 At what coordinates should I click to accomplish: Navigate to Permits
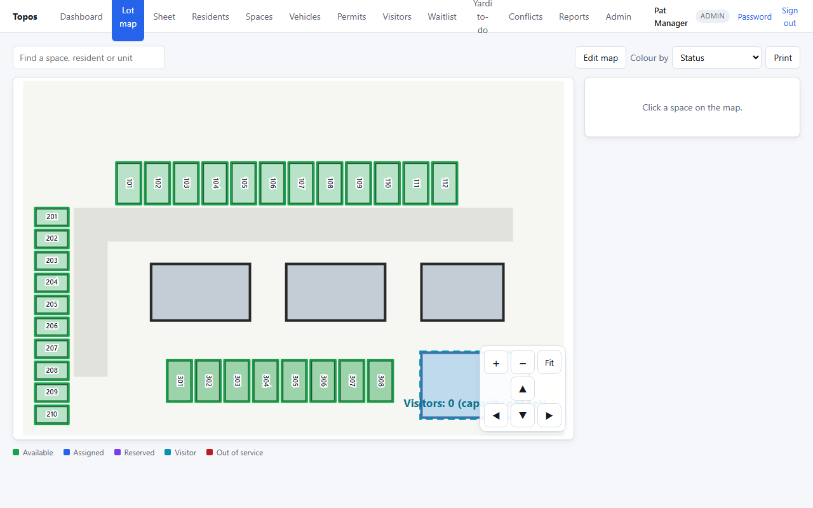point(352,17)
